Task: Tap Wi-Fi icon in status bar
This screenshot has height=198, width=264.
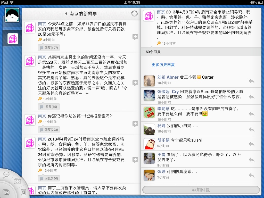Action: pyautogui.click(x=12, y=2)
